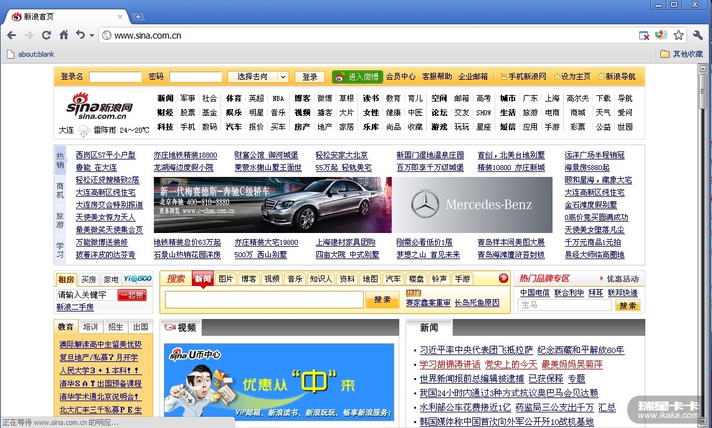Open 习近平率中央代表团飞抵拉萨 headline

tap(476, 350)
